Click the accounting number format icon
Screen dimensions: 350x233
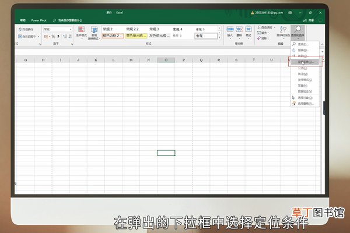pos(46,36)
